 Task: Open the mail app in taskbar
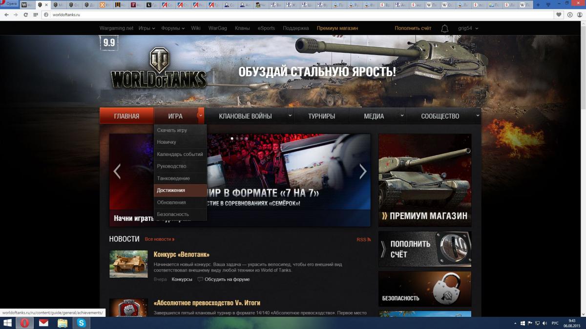click(43, 323)
